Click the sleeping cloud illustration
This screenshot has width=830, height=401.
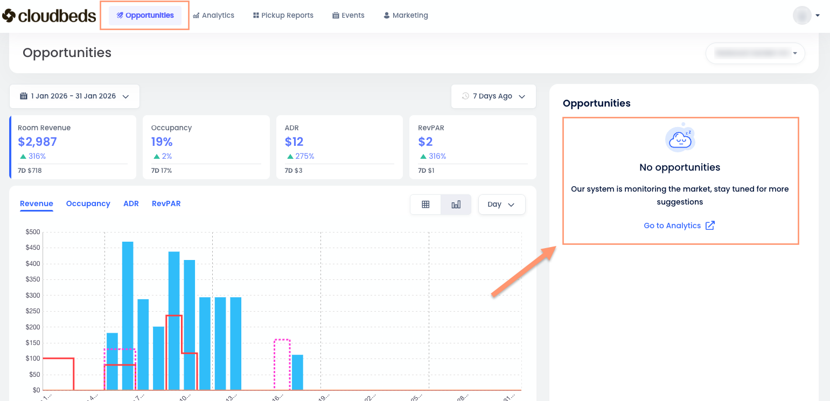tap(680, 139)
